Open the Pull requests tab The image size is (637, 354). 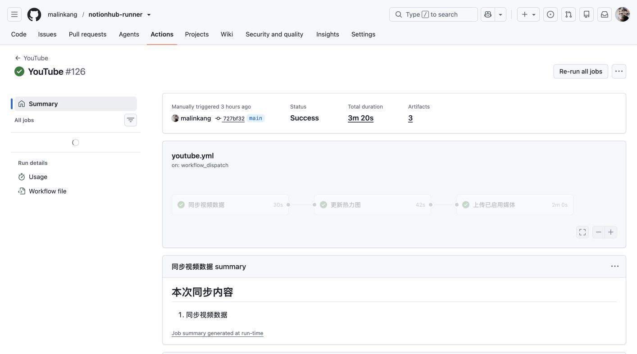87,34
